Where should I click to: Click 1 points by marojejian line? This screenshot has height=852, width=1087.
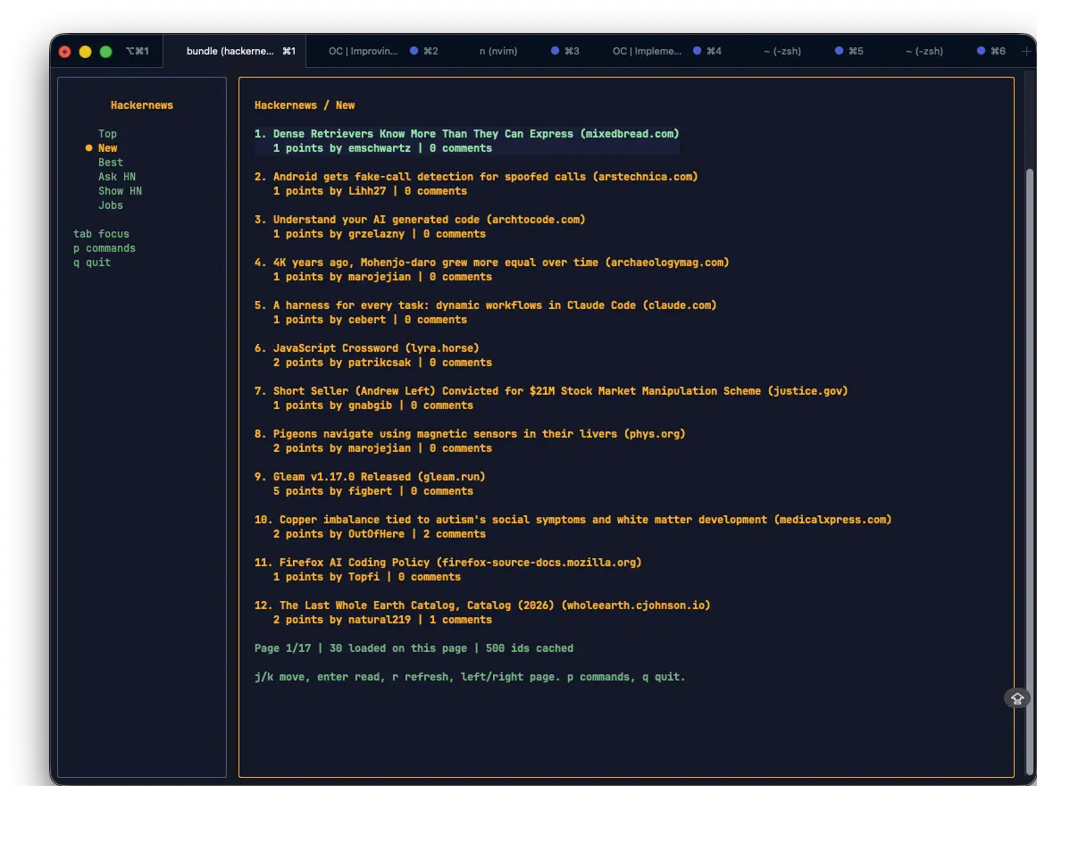click(382, 277)
